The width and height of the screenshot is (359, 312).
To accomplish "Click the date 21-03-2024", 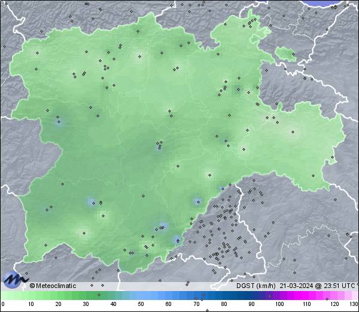I will tap(296, 286).
